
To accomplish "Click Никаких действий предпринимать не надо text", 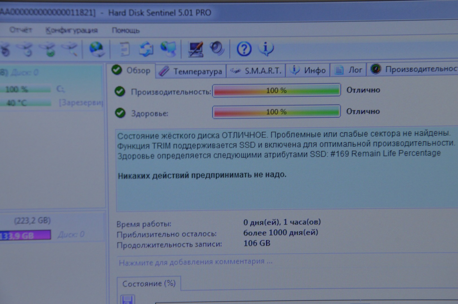I will [x=202, y=175].
